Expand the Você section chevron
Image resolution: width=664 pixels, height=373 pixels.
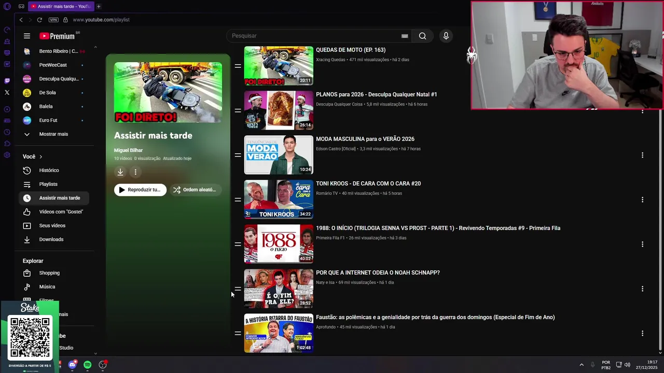41,156
